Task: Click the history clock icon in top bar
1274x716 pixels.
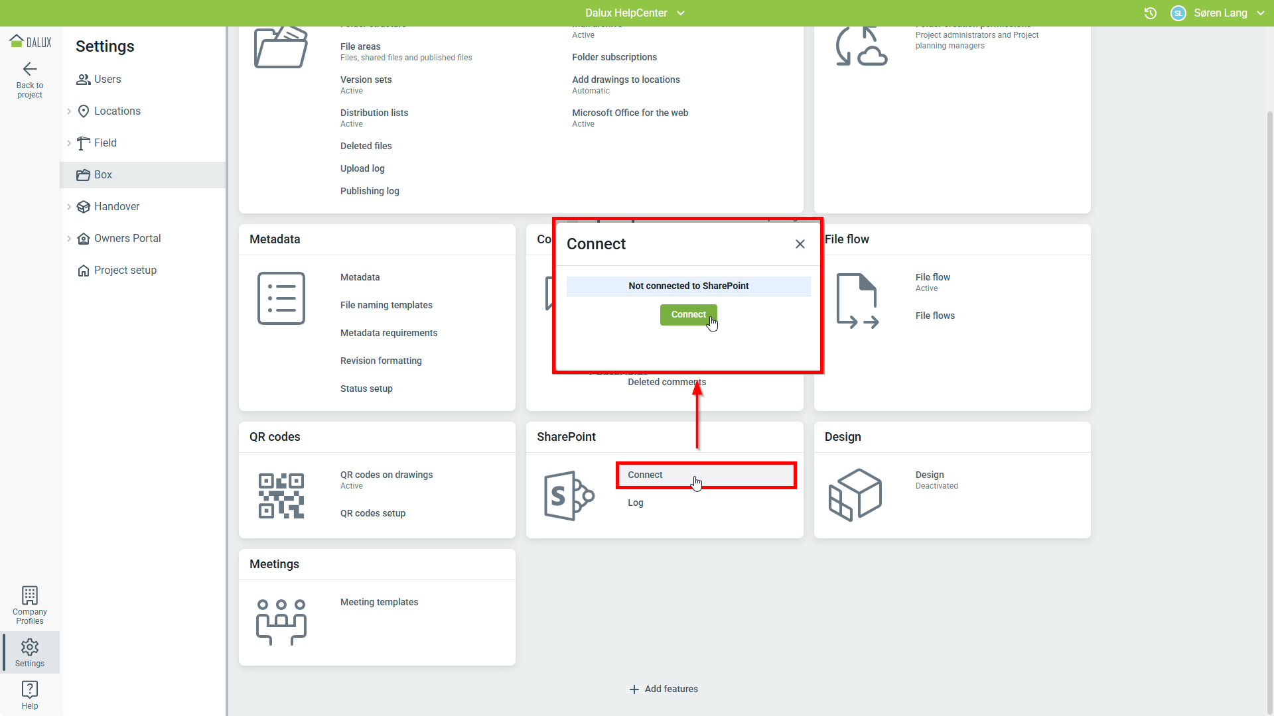Action: tap(1151, 13)
